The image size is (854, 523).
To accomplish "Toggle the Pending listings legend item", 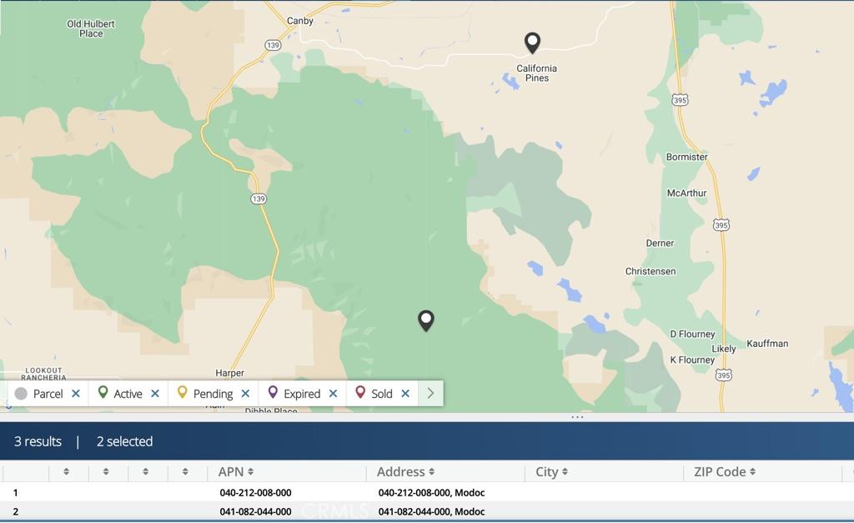I will tap(205, 394).
